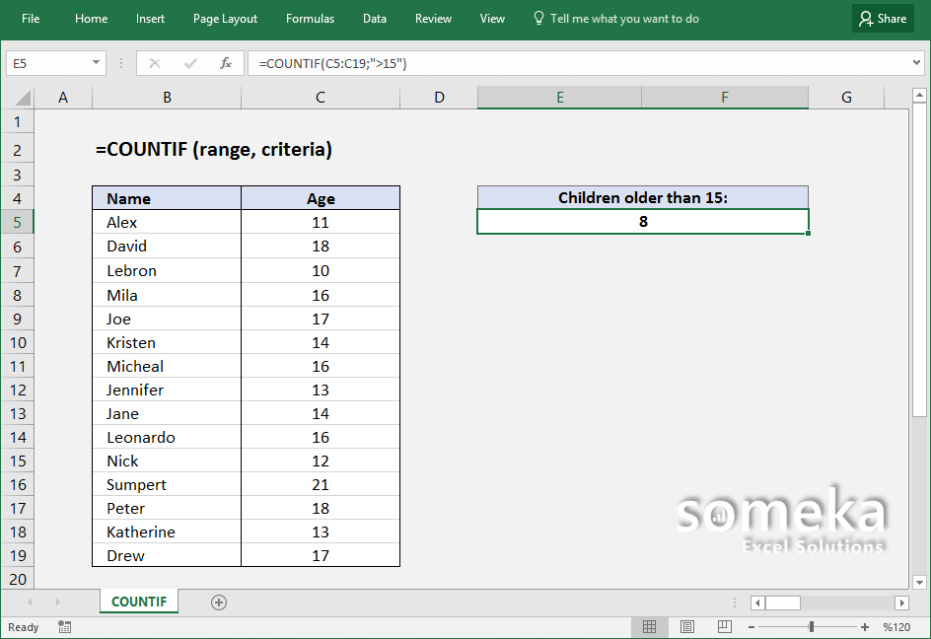Expand the formula bar with its chevron
This screenshot has width=931, height=639.
916,62
